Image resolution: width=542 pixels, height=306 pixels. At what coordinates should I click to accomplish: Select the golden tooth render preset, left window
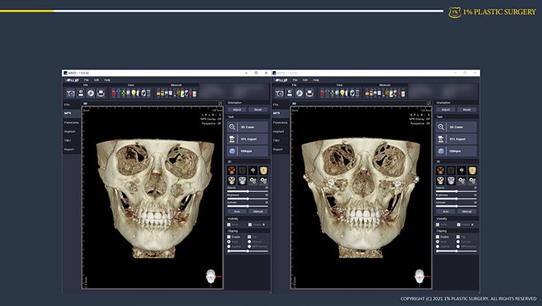(263, 170)
